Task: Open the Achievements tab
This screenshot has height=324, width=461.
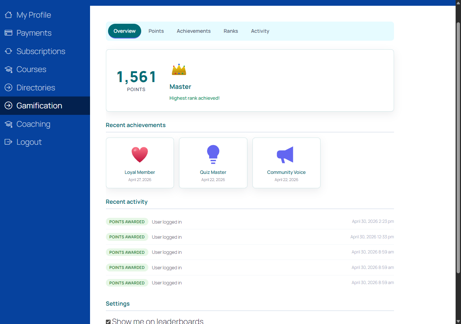Action: click(x=194, y=31)
